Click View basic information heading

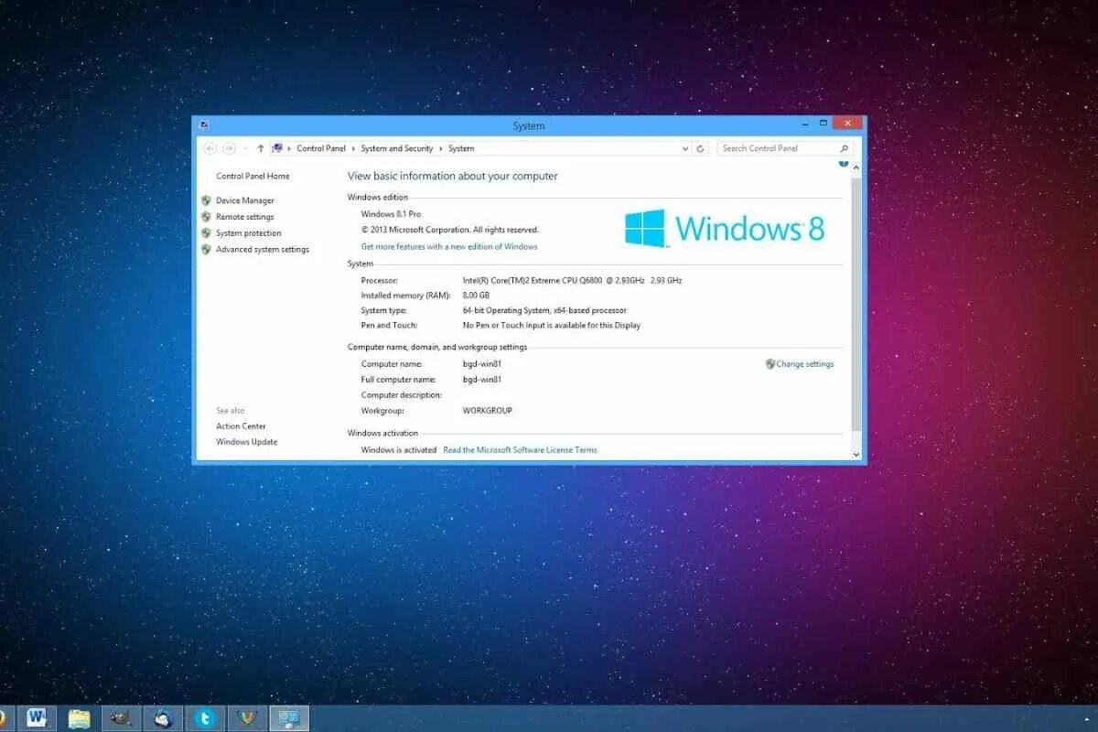click(x=453, y=177)
